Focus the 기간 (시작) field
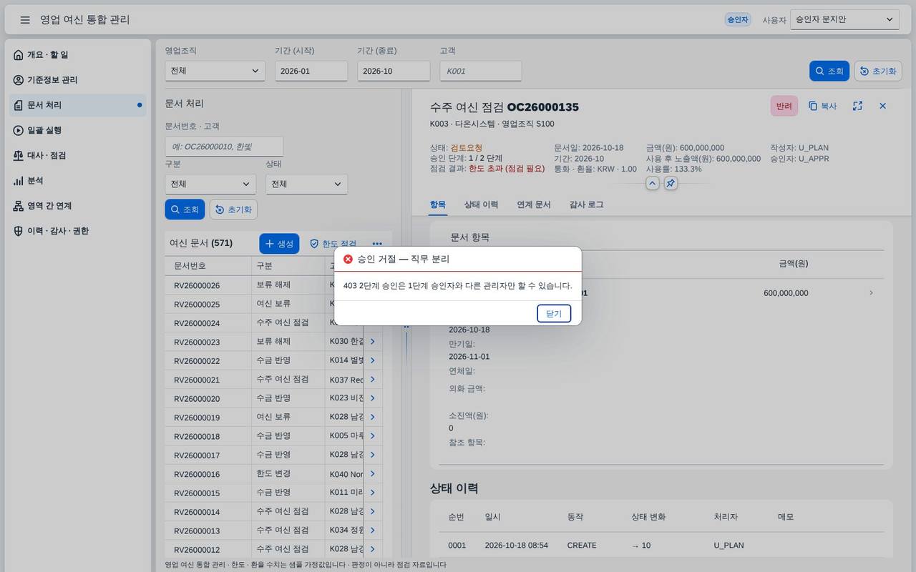 (311, 71)
